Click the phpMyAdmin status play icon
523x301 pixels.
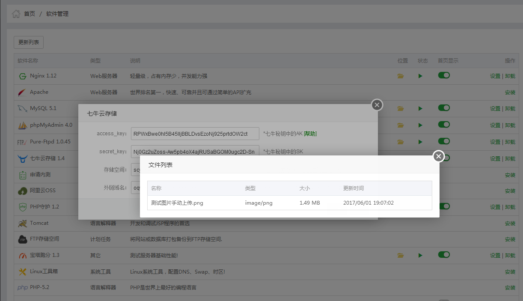(420, 125)
